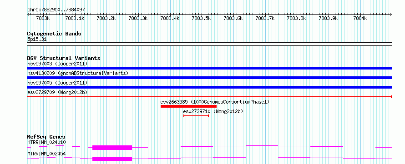Open the esv2663385 (1000GenomesConsortiumPhase1) label

click(x=215, y=102)
